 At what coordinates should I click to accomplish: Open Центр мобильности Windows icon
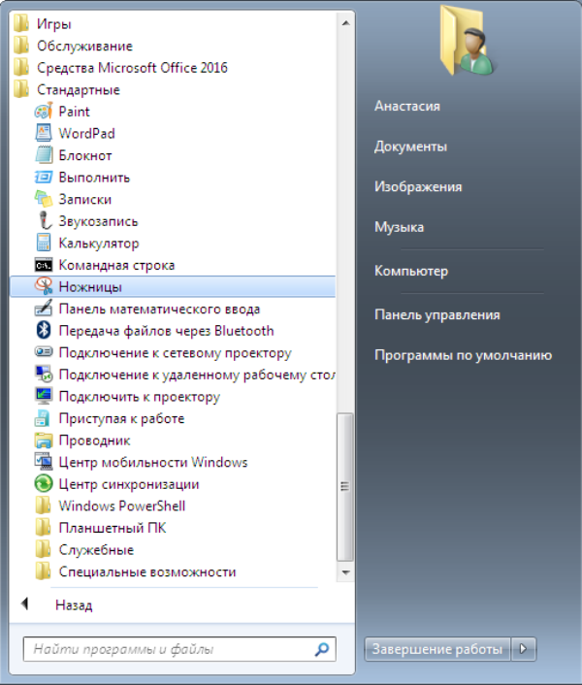point(44,462)
